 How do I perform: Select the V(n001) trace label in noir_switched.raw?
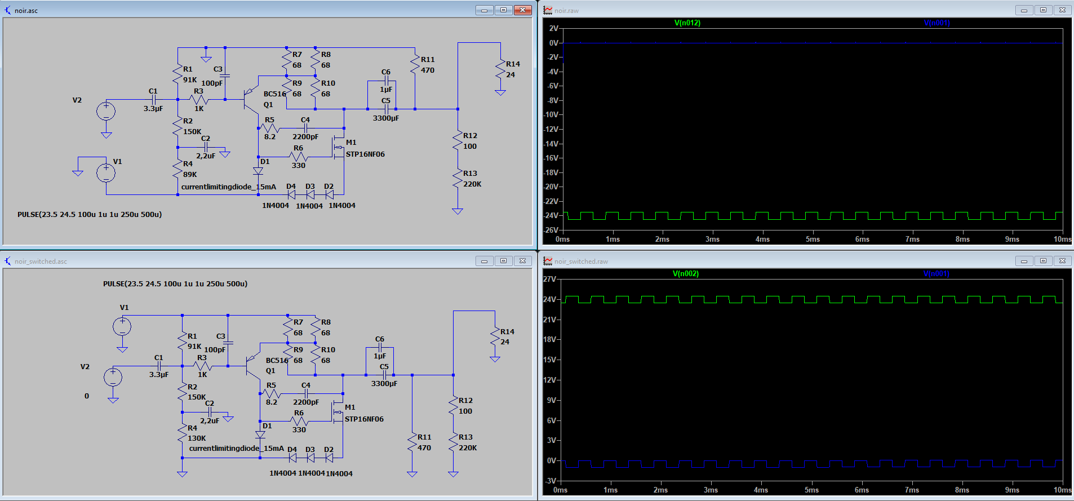(x=936, y=274)
